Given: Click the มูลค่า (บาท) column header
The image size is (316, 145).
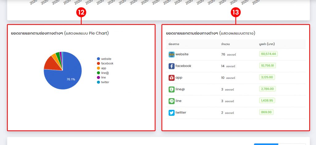Looking at the screenshot, I should (x=267, y=44).
